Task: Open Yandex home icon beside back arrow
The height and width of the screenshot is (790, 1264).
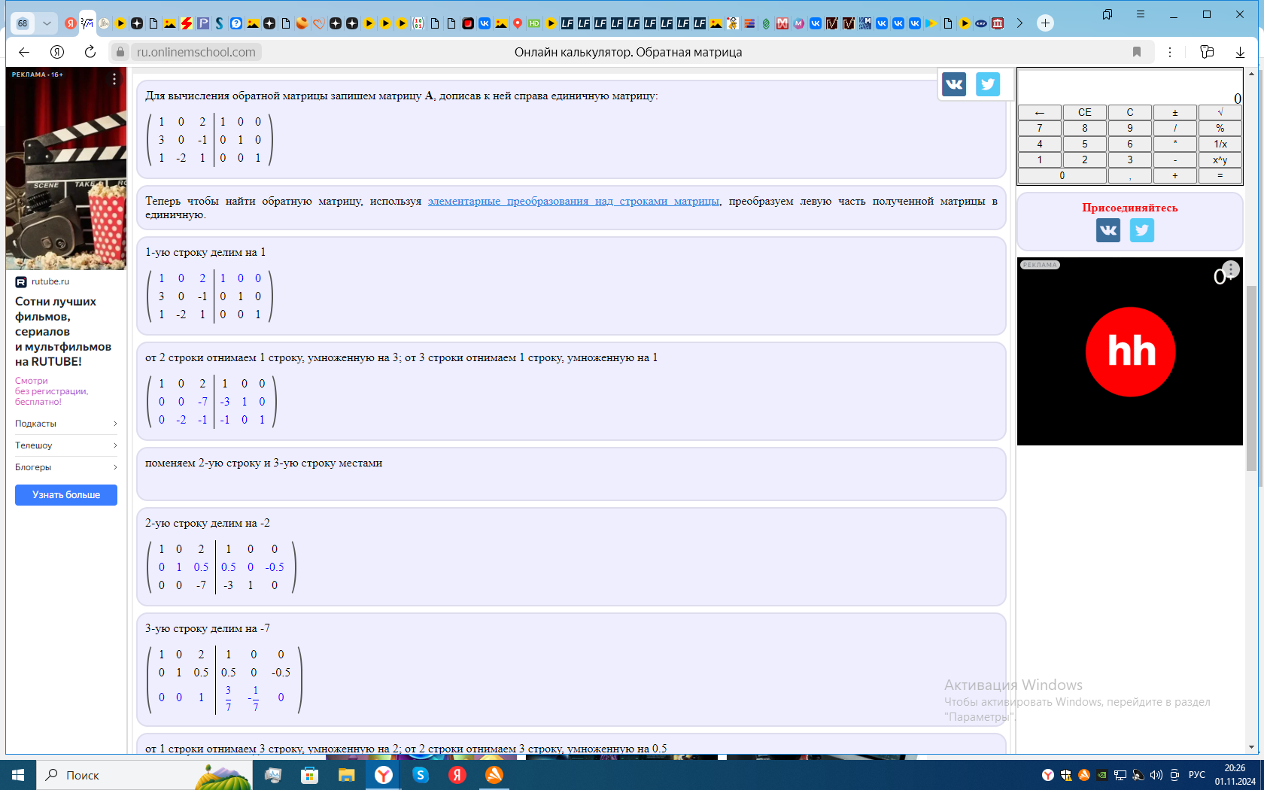Action: pyautogui.click(x=57, y=52)
